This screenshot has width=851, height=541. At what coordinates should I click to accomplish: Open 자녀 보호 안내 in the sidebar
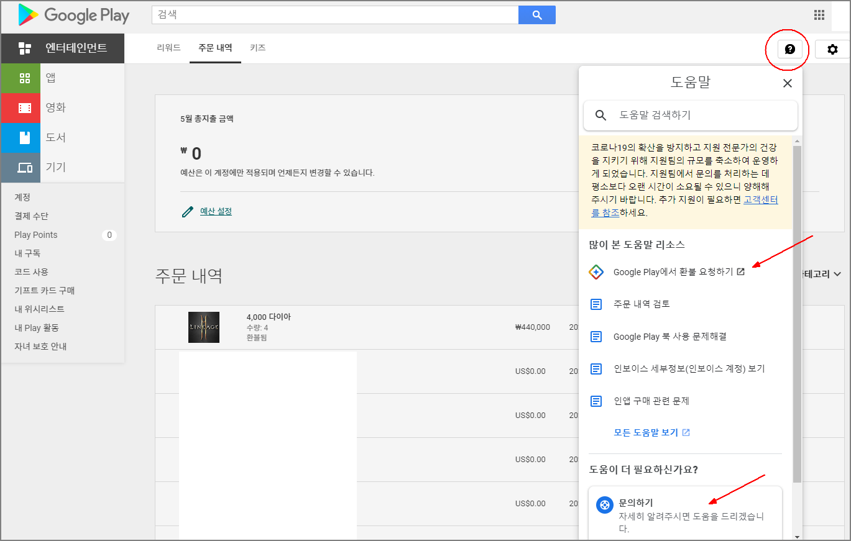40,347
